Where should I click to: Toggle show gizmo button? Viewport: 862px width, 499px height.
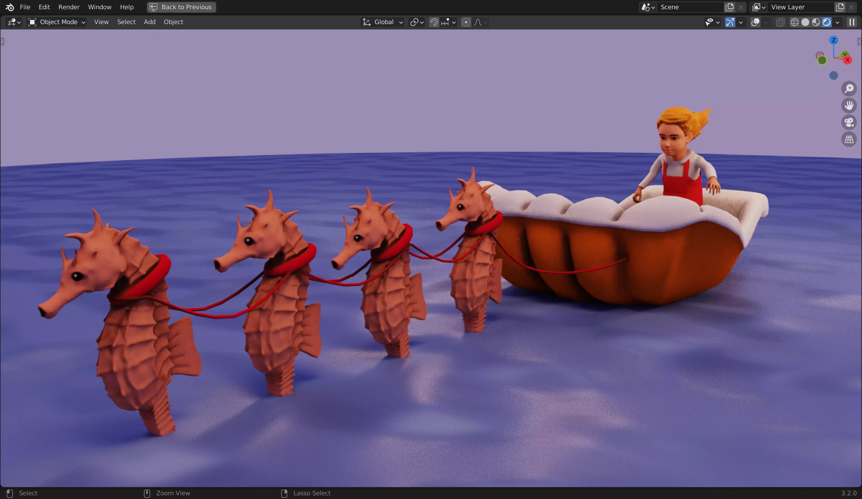pos(730,22)
